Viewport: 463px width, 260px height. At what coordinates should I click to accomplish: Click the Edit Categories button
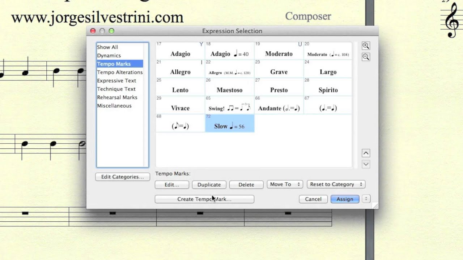123,177
